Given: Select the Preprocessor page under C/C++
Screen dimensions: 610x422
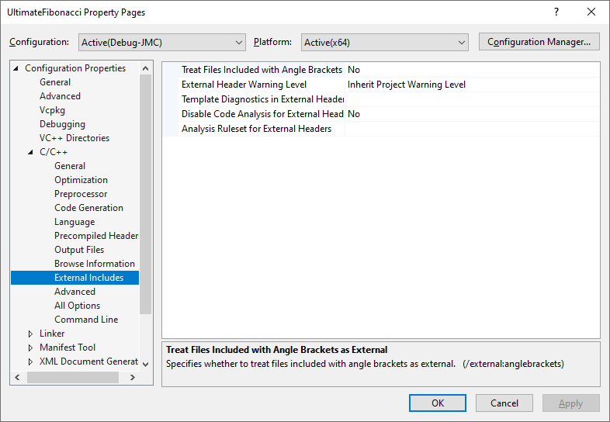Looking at the screenshot, I should pyautogui.click(x=81, y=194).
